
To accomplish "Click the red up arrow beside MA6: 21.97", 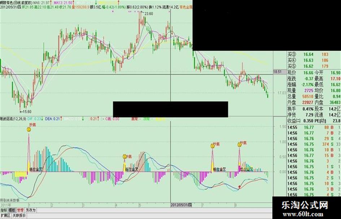I will [x=51, y=3].
